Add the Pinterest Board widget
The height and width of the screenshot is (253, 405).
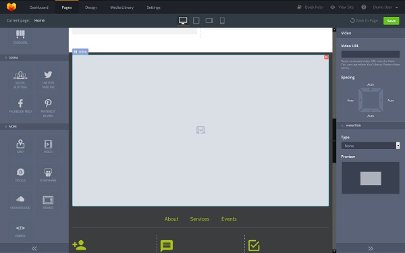[48, 108]
